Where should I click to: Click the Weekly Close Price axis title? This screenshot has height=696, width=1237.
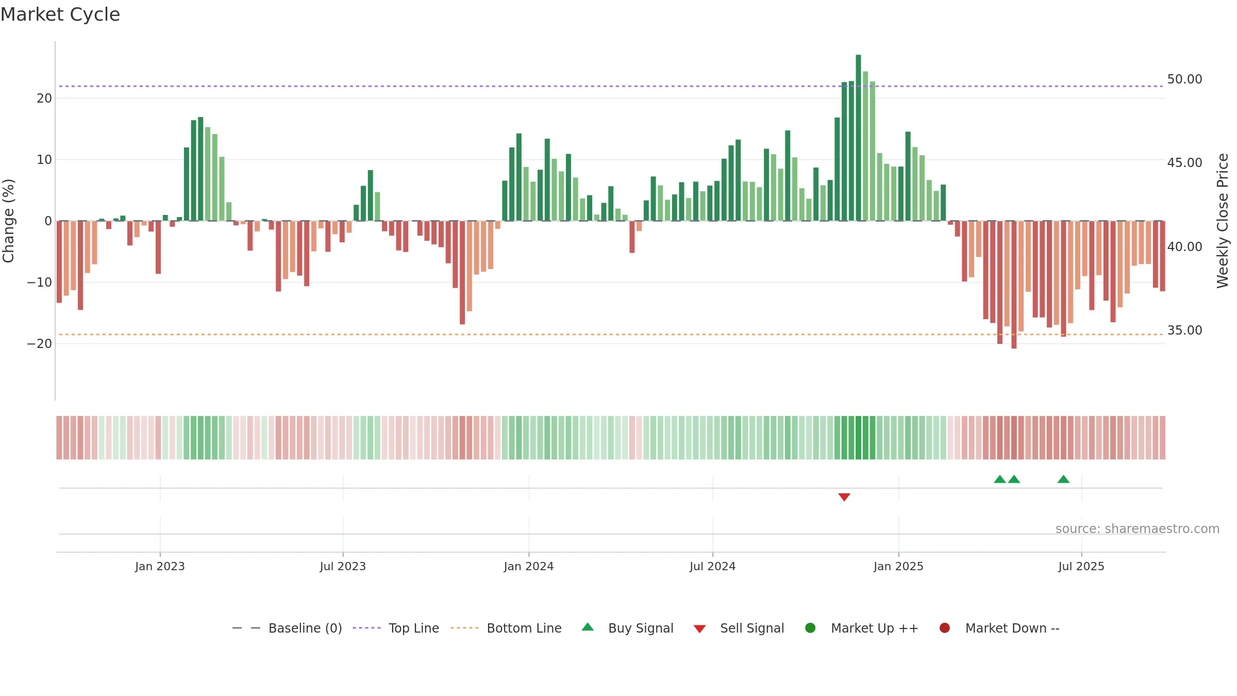[x=1223, y=221]
